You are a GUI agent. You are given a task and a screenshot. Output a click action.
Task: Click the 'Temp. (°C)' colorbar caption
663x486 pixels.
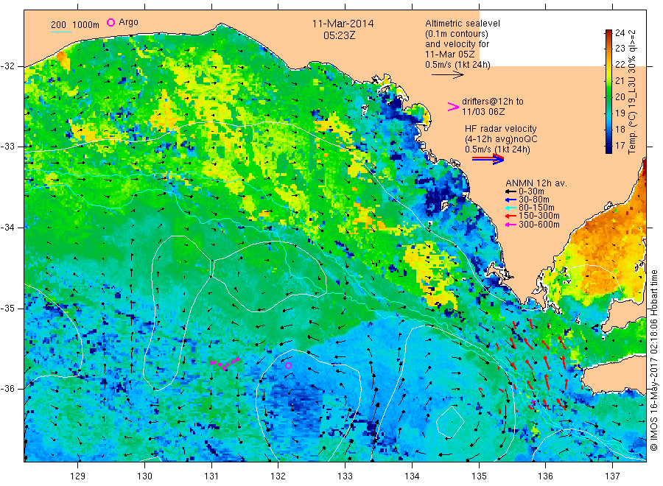(632, 134)
